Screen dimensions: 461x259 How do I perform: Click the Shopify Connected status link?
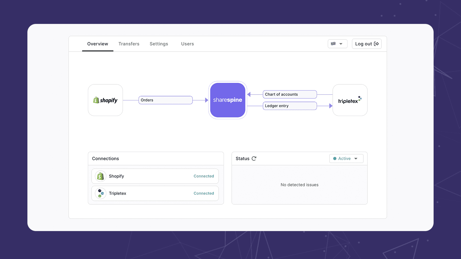[204, 176]
